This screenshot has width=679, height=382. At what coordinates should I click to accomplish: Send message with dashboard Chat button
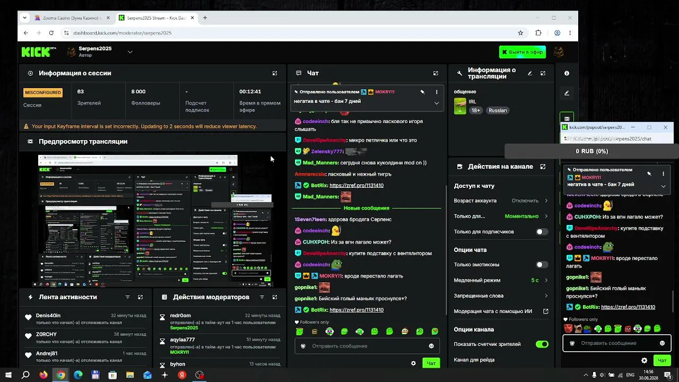tap(431, 363)
